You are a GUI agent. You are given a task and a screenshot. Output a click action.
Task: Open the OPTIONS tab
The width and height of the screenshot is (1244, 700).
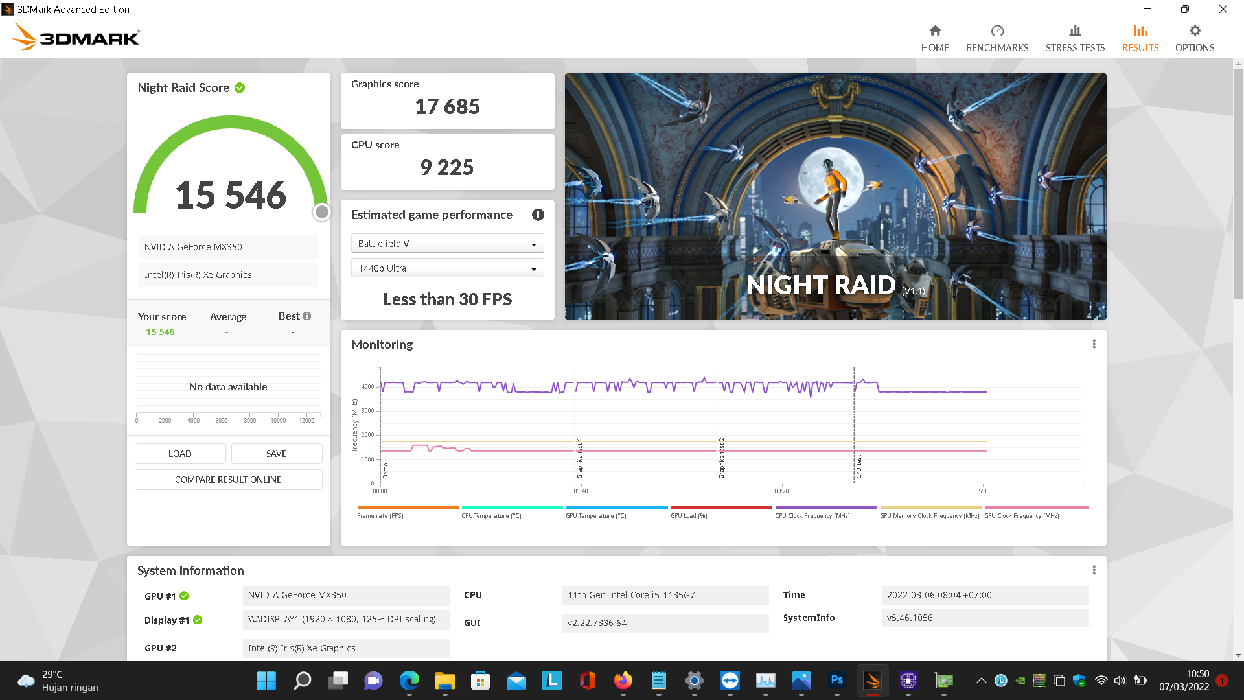point(1195,39)
